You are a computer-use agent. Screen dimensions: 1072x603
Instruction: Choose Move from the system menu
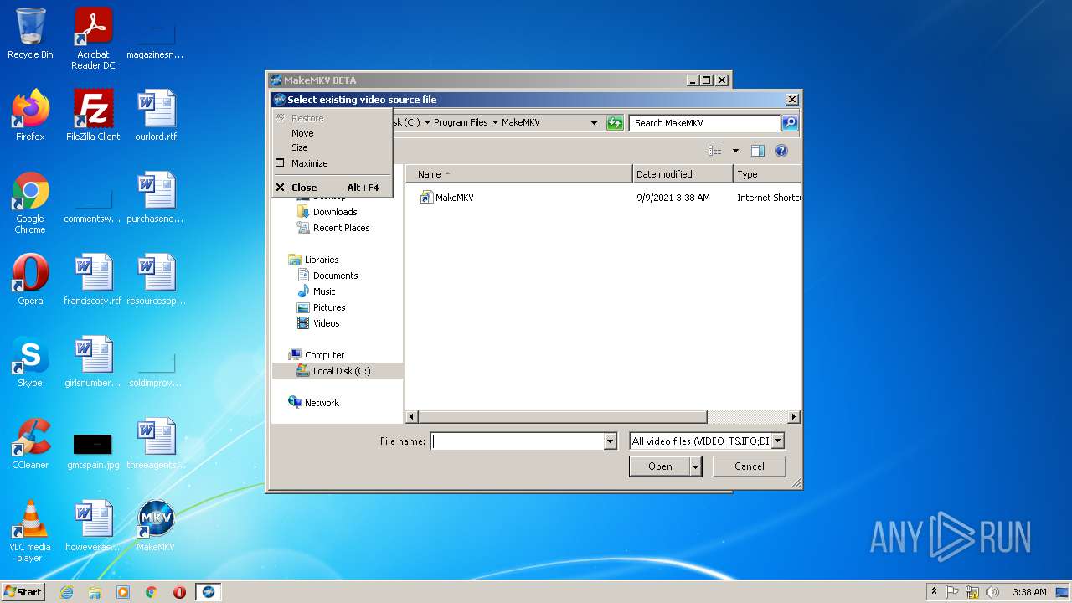point(302,133)
